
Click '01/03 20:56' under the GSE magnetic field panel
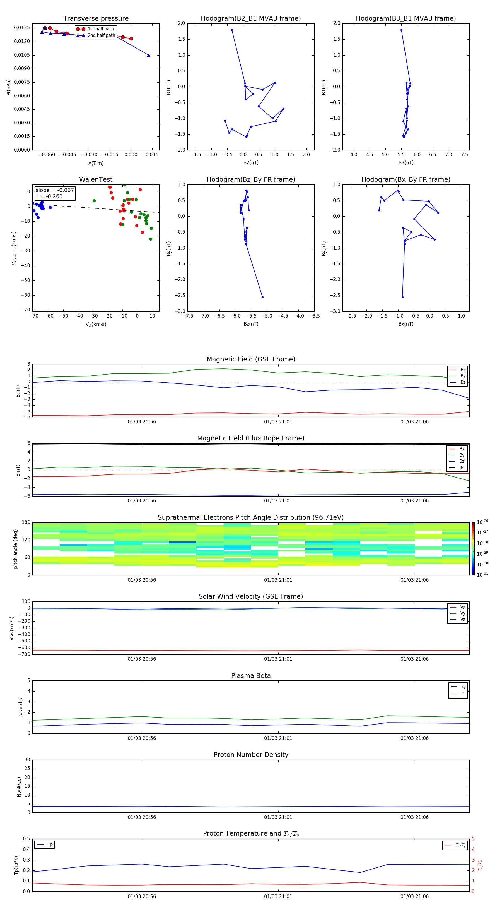142,422
